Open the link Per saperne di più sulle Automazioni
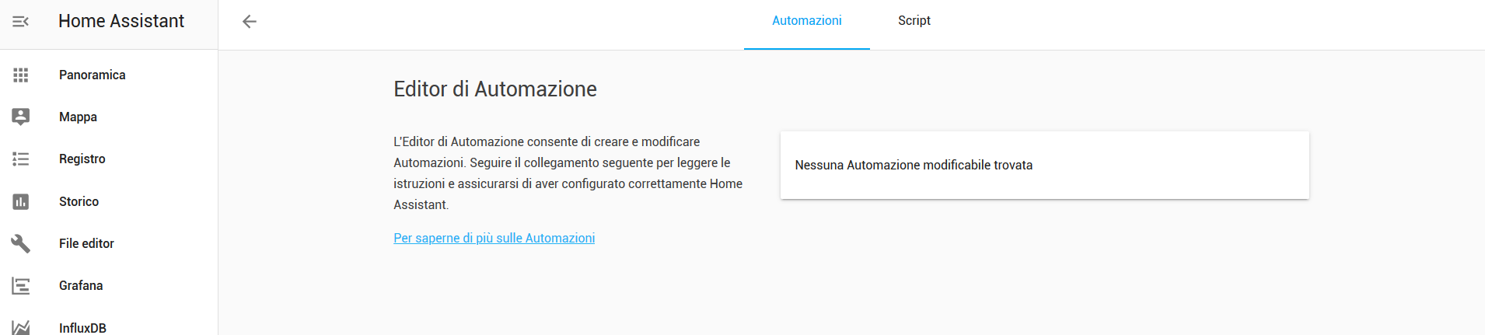This screenshot has width=1485, height=335. (x=494, y=238)
